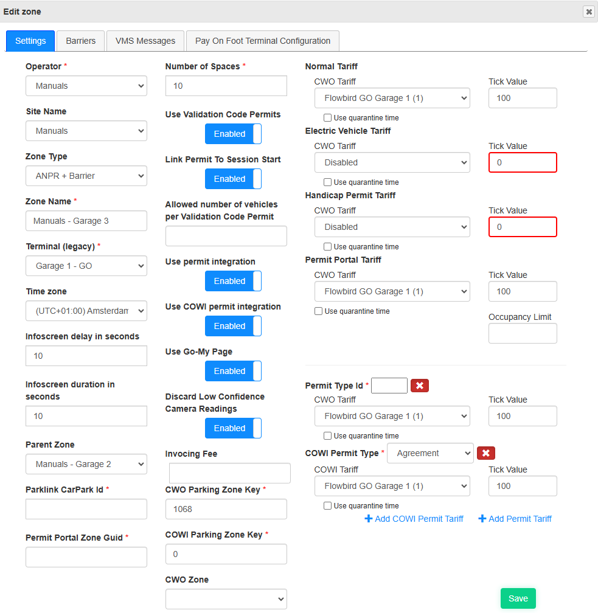Click Normal Tariff Tick Value field
This screenshot has height=613, width=598.
[x=523, y=98]
